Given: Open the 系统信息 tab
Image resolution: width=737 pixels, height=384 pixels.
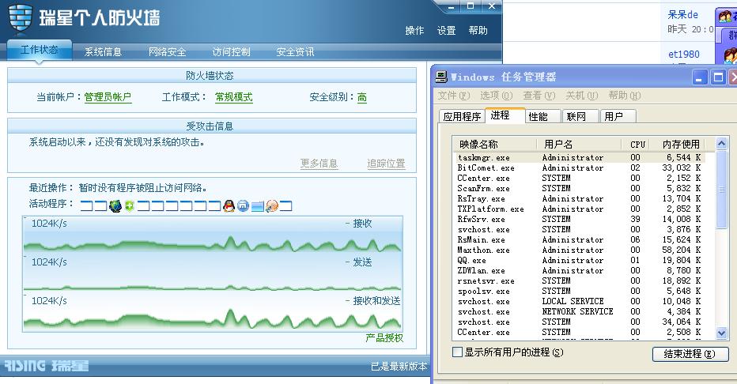Looking at the screenshot, I should coord(103,51).
